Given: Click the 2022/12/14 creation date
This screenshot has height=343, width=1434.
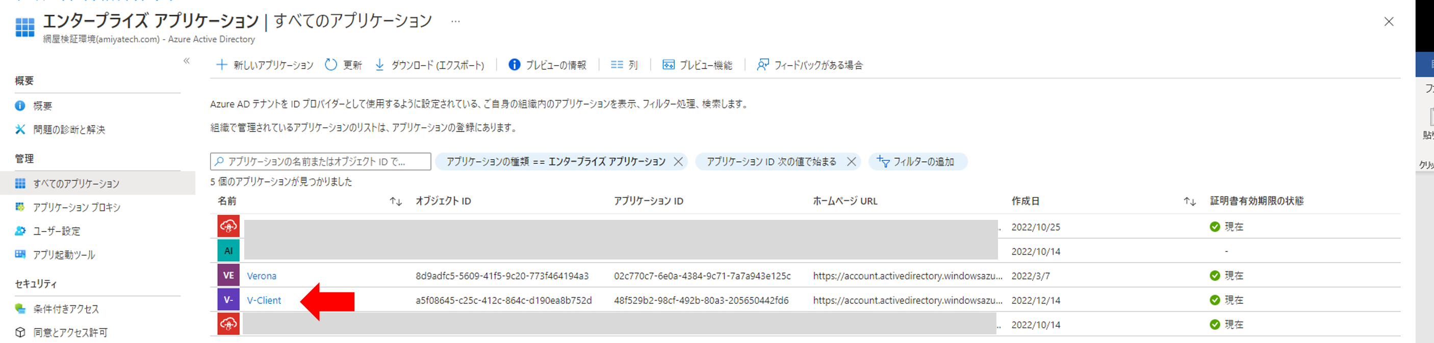Looking at the screenshot, I should (x=1035, y=300).
